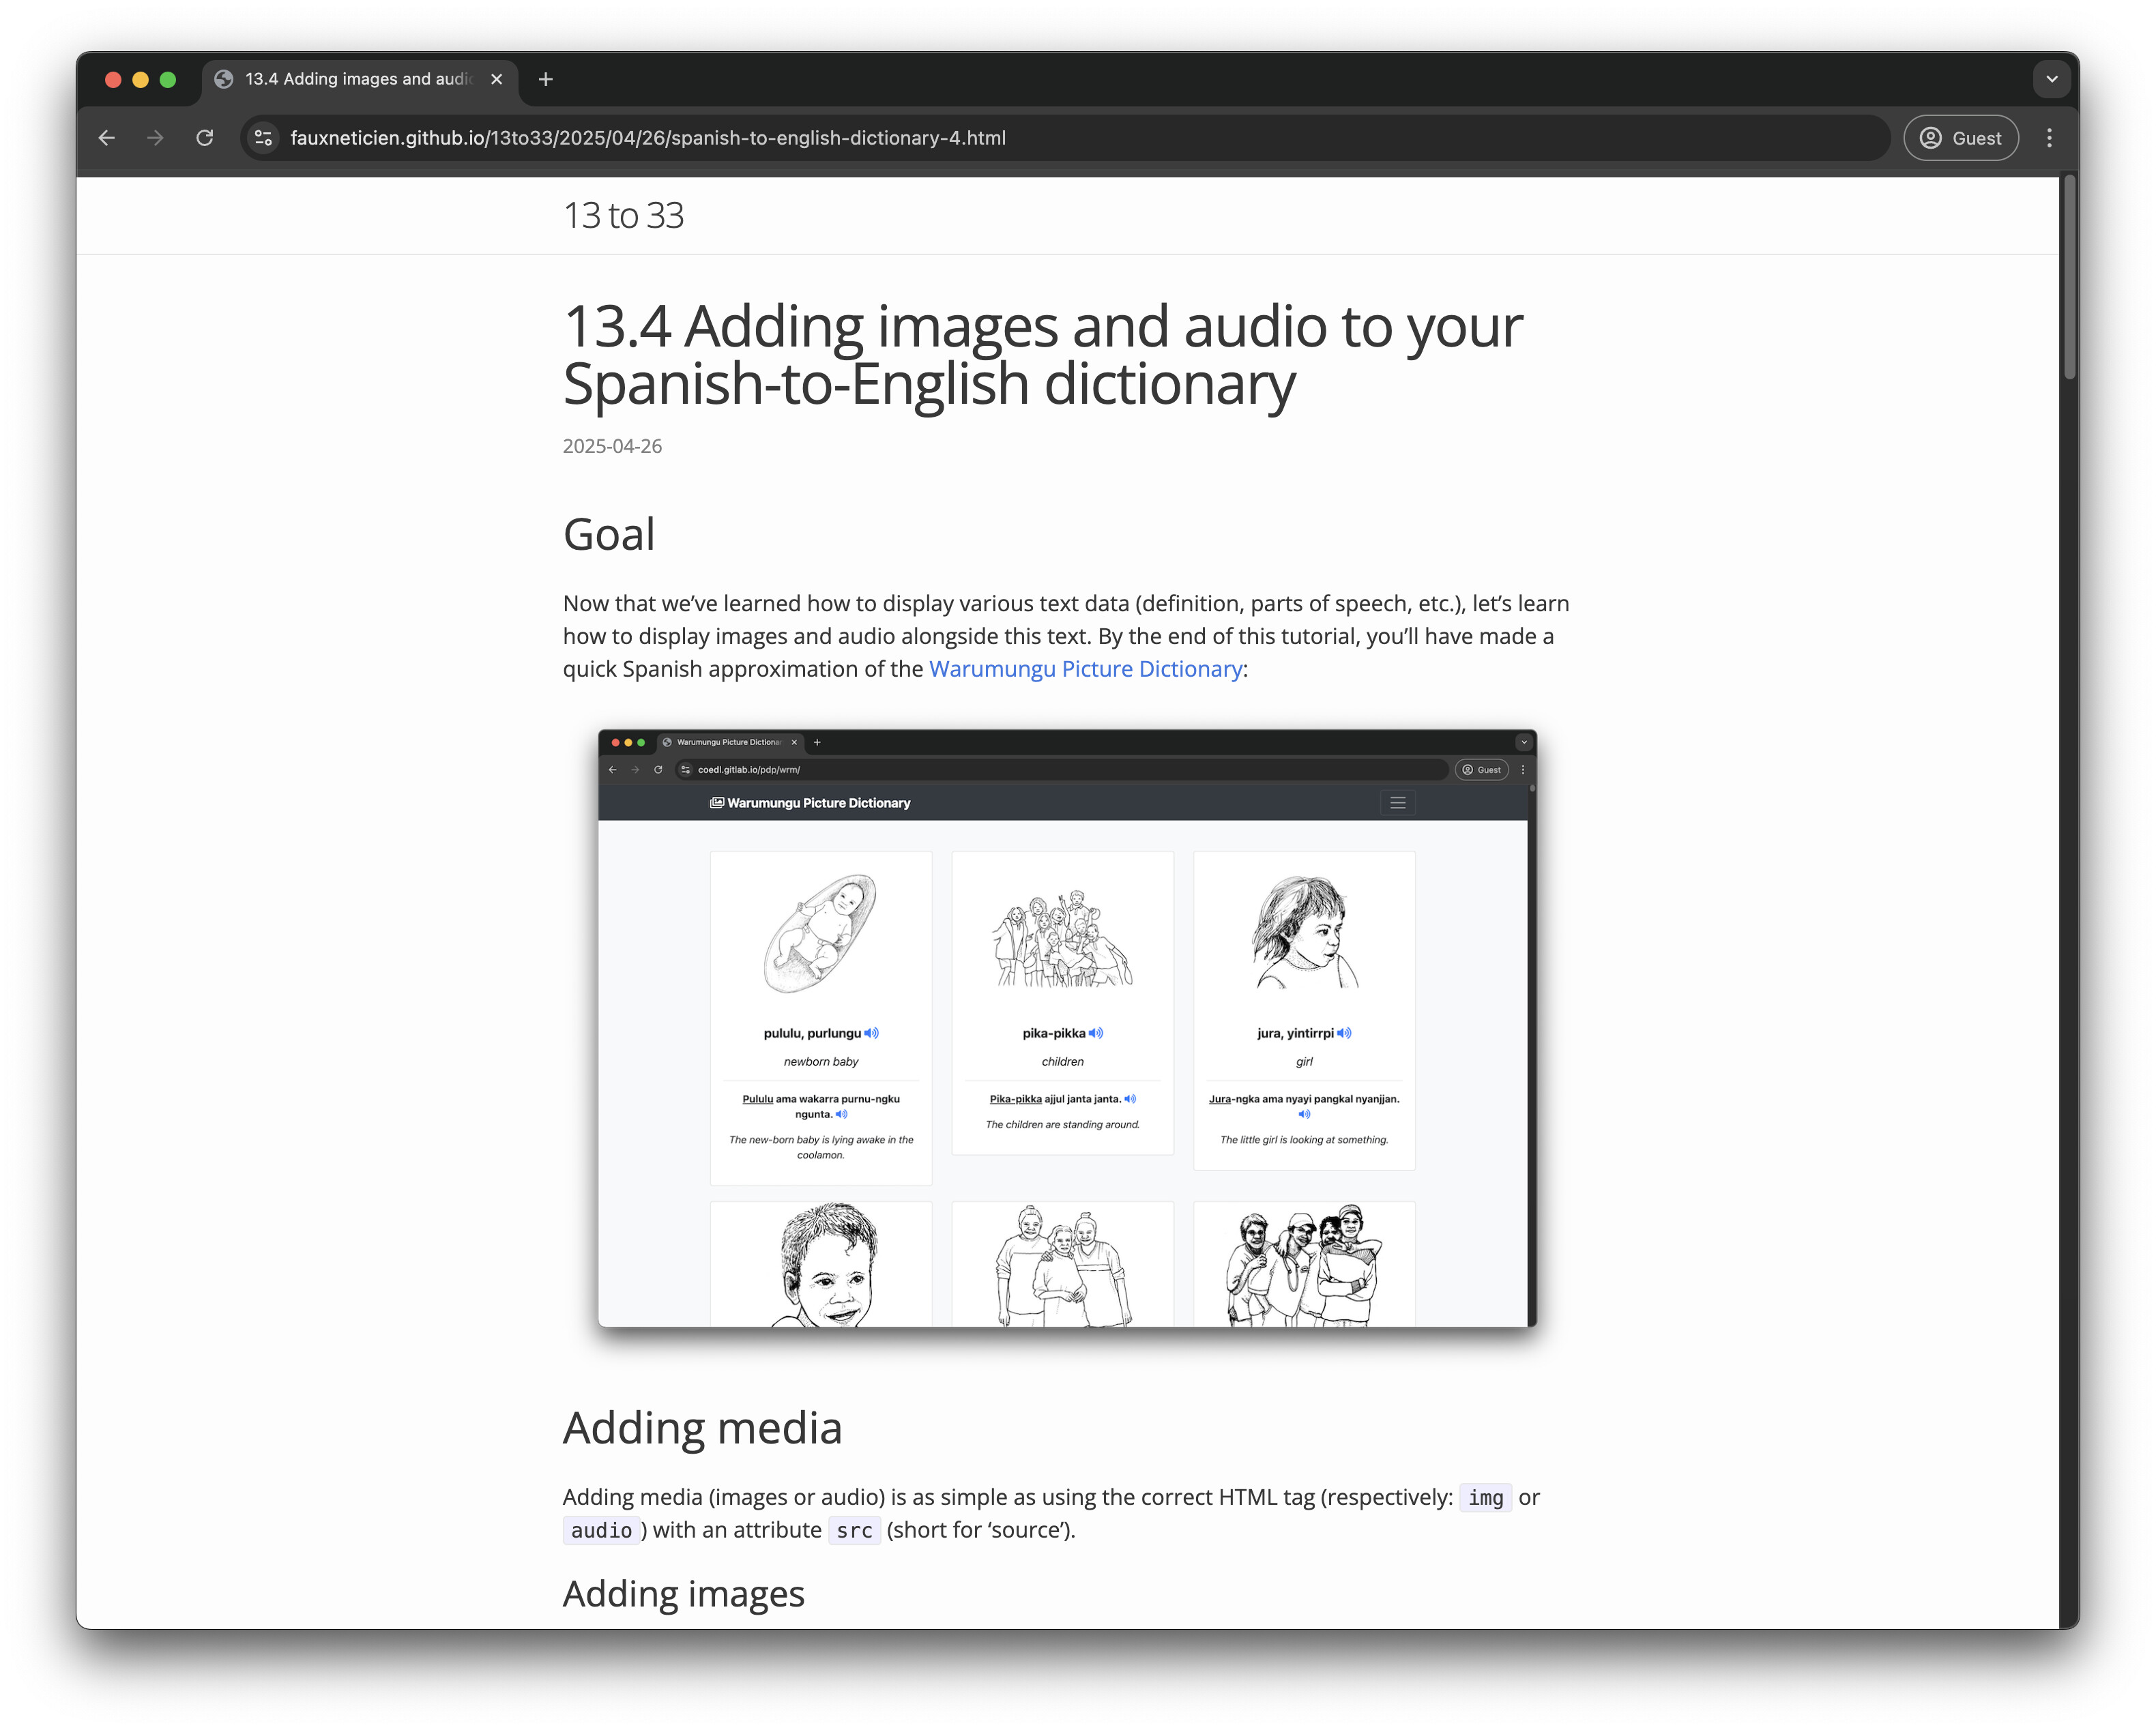Open the 13 to 33 site title

(623, 215)
